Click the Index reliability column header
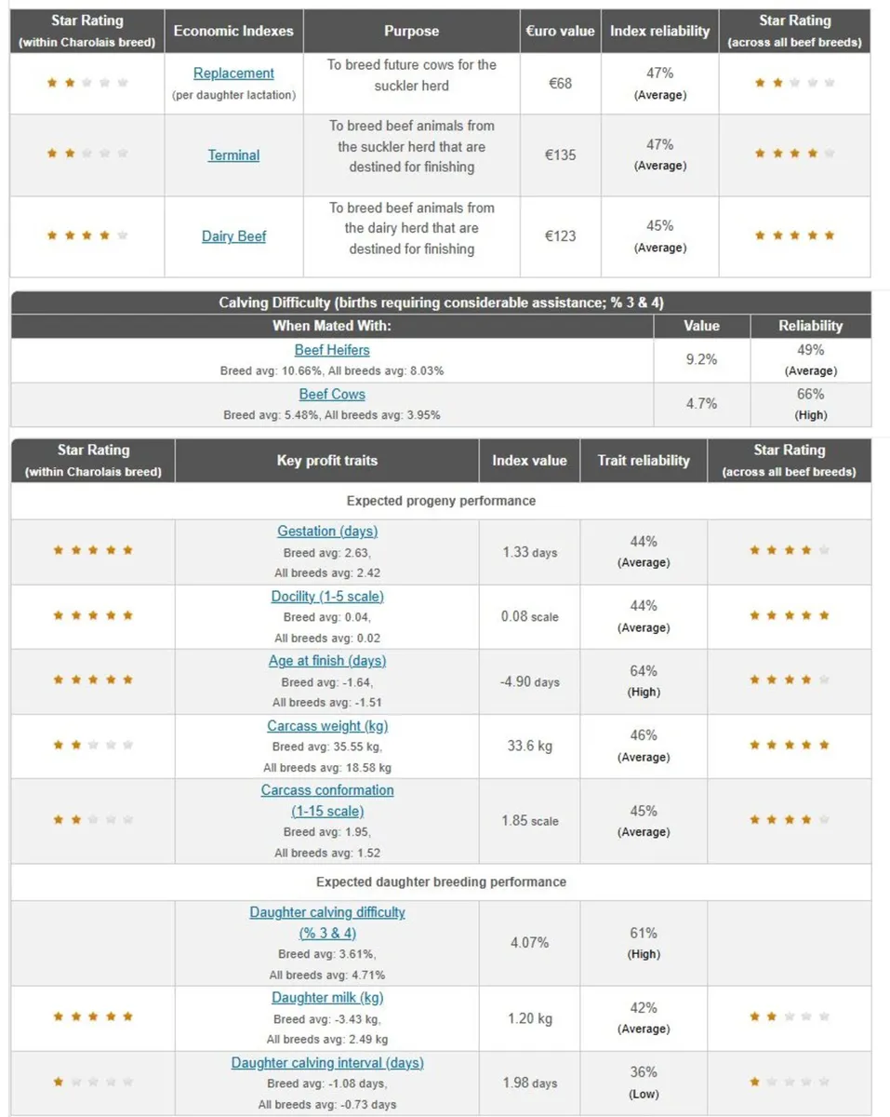 click(659, 31)
